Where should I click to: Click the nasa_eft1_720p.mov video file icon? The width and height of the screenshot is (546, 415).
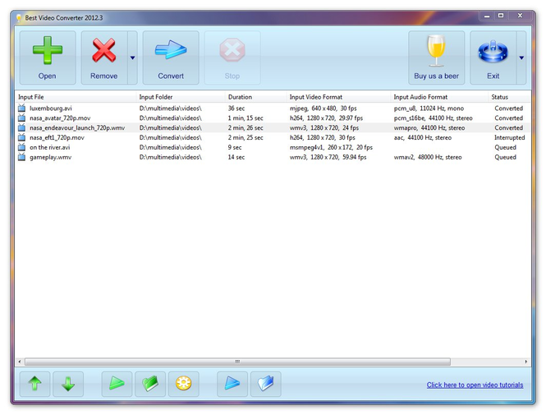tap(21, 137)
